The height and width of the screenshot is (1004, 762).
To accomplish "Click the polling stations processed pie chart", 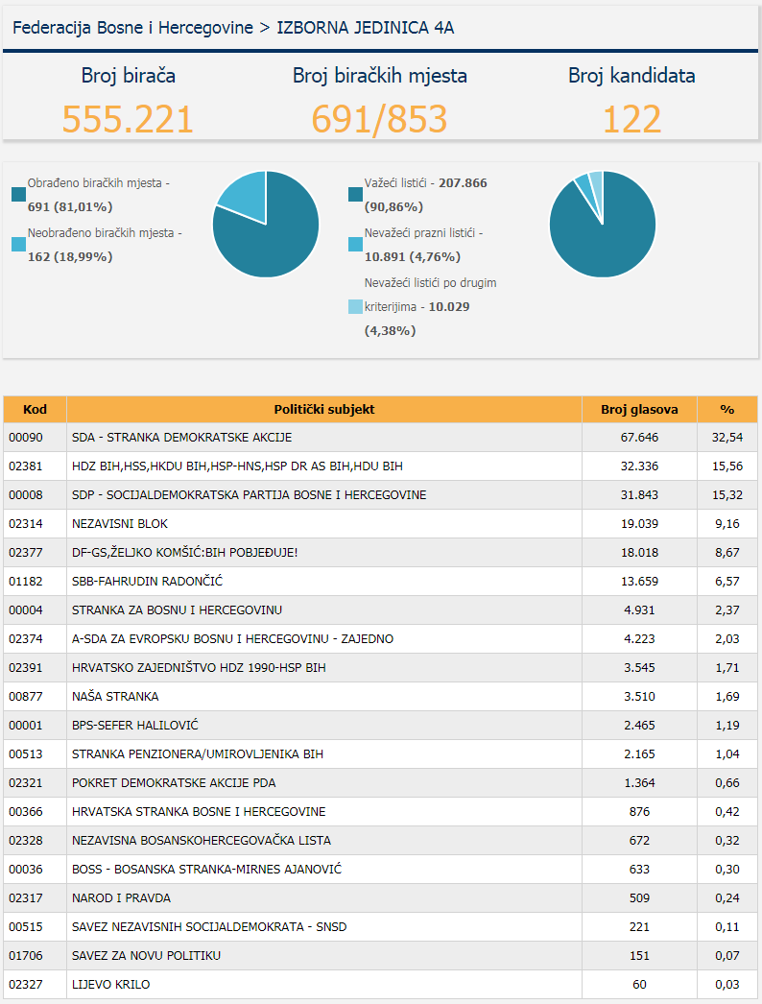I will tap(266, 225).
